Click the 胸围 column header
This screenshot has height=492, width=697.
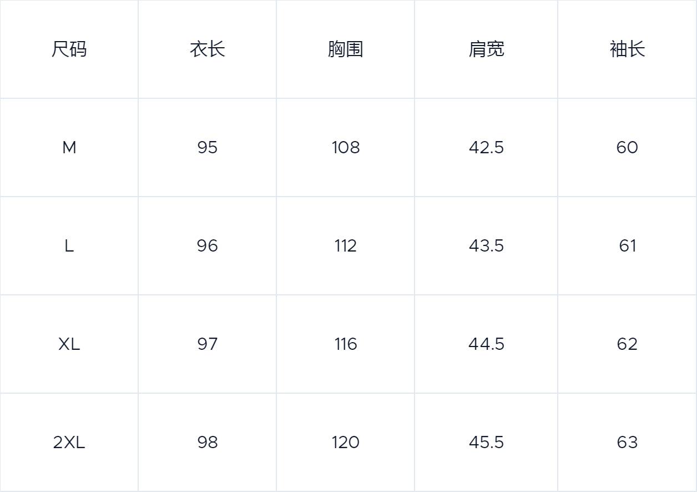345,49
